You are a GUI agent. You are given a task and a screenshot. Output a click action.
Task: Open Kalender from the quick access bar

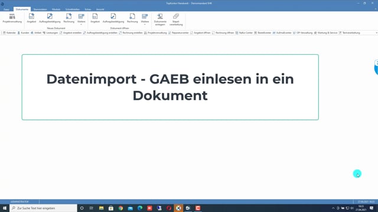click(x=9, y=33)
